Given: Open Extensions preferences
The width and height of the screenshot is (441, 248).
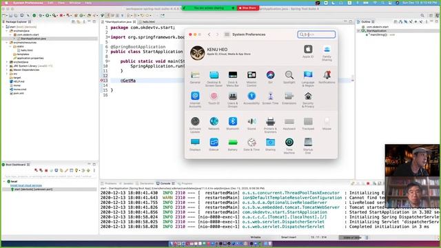Looking at the screenshot, I should click(x=289, y=98).
